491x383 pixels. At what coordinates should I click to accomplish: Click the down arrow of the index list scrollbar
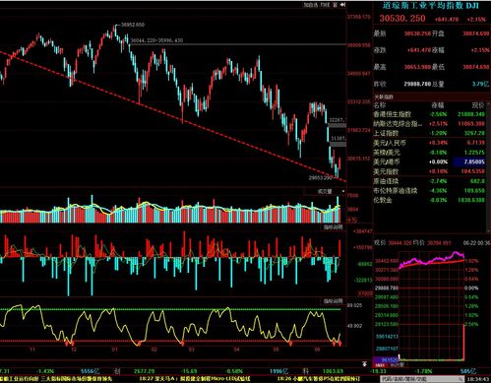(x=488, y=230)
